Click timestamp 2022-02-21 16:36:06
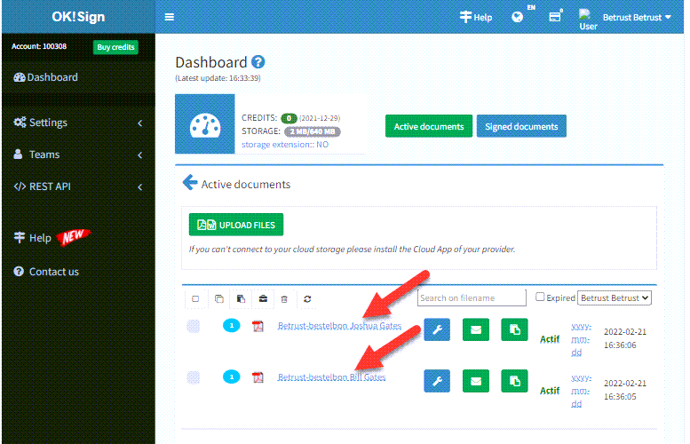This screenshot has height=444, width=690. pos(624,338)
